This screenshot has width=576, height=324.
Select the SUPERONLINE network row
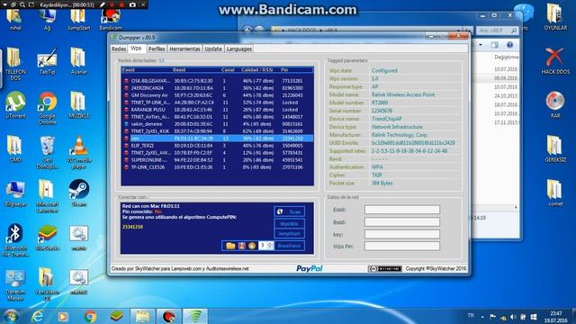click(x=218, y=160)
